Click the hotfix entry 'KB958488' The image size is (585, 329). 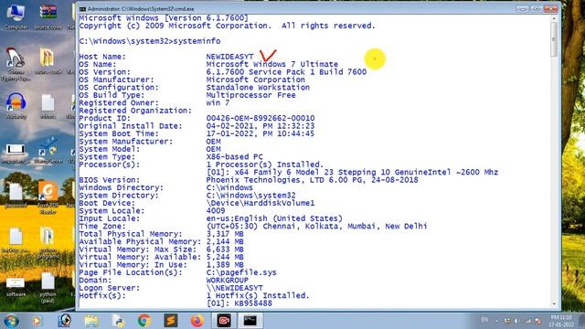(253, 303)
